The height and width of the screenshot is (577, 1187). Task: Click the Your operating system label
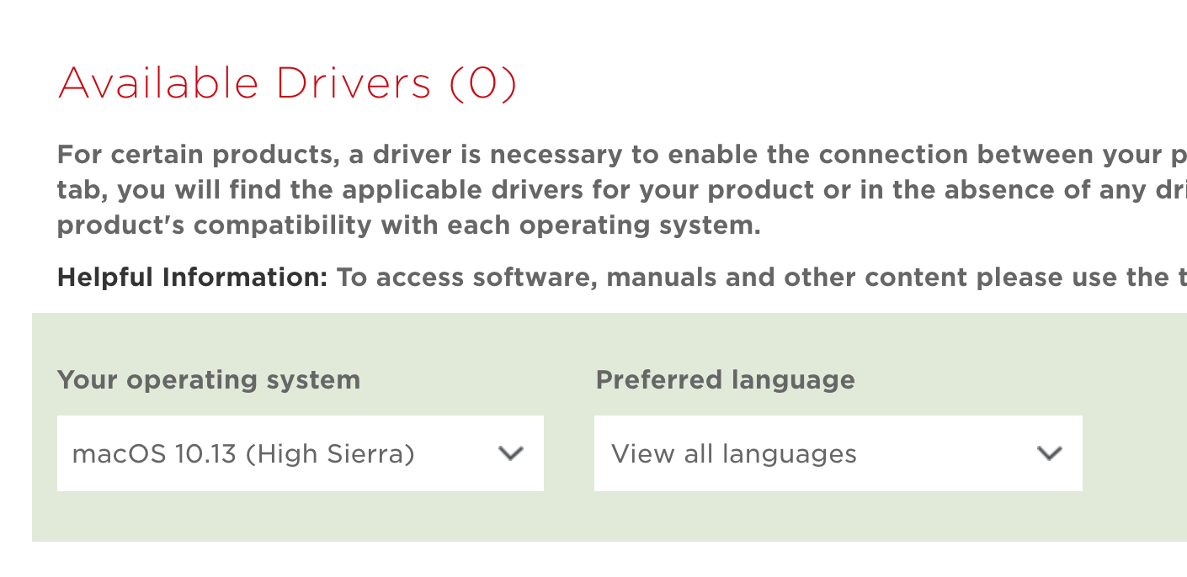pyautogui.click(x=209, y=379)
